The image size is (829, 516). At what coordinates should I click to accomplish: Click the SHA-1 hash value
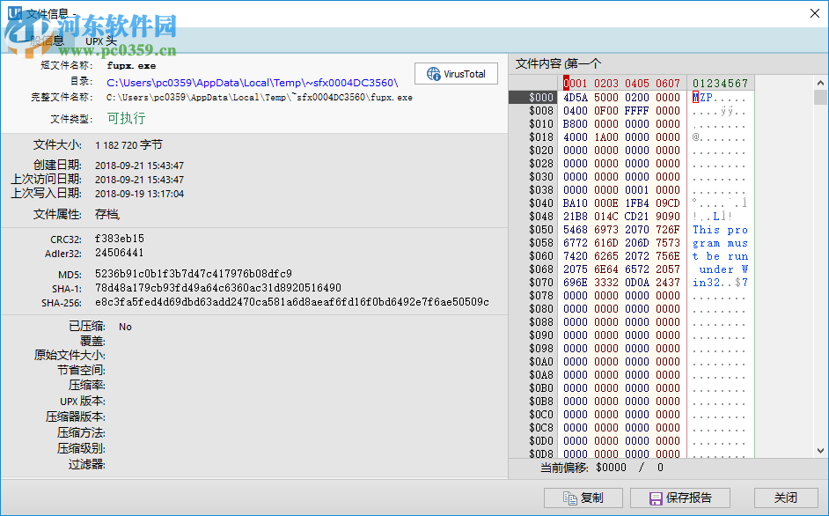point(218,288)
